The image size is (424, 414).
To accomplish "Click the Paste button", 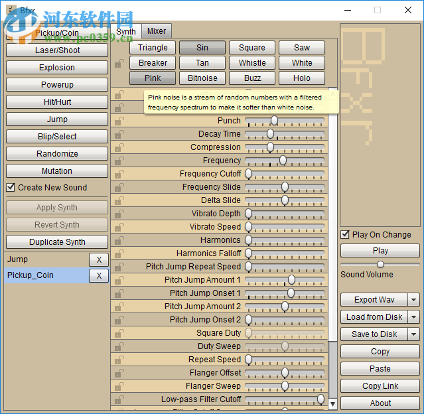I will 380,369.
